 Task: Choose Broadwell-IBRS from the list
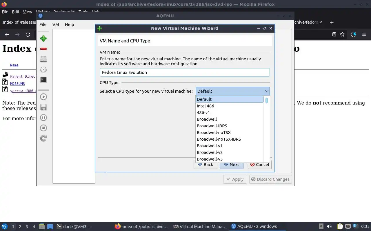click(230, 126)
